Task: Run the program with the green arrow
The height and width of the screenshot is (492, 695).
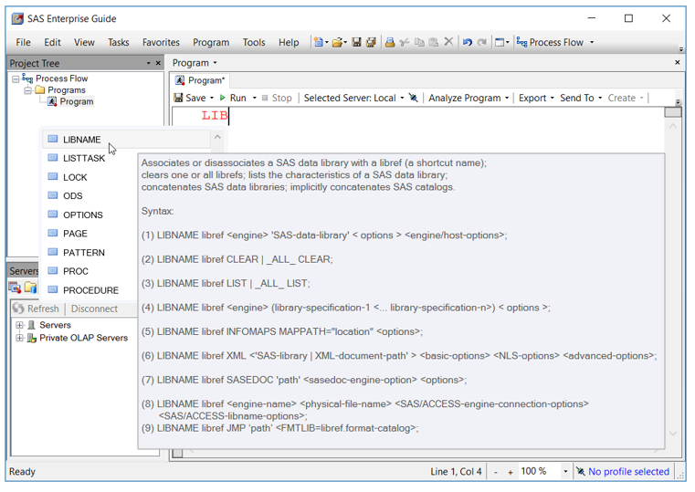Action: pyautogui.click(x=233, y=98)
